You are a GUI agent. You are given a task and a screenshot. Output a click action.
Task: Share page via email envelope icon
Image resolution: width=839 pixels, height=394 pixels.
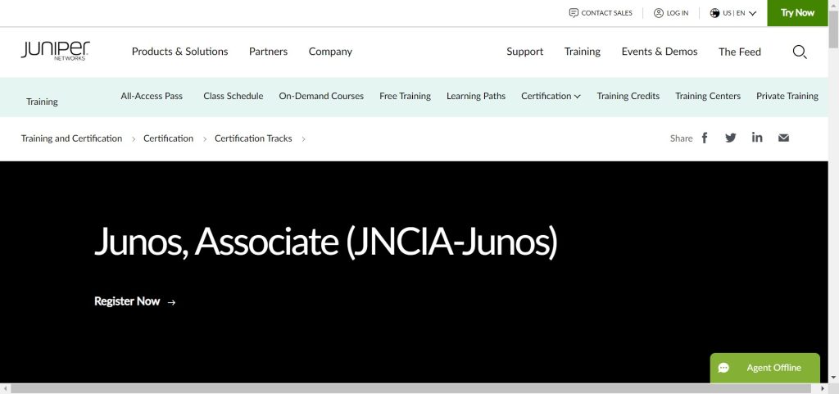point(783,138)
